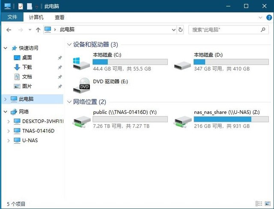Select the DESKTOP-3VHFI1I network computer
This screenshot has width=274, height=209.
[43, 121]
